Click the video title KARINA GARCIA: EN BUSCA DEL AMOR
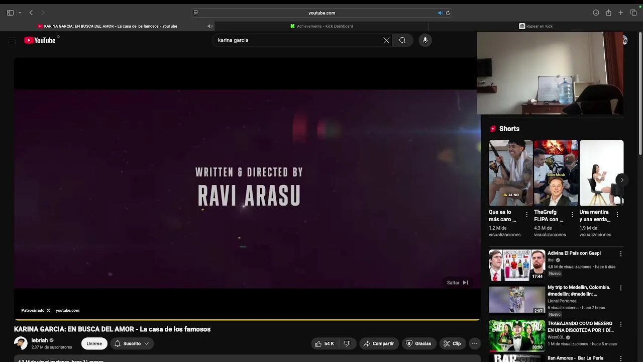This screenshot has height=362, width=643. pyautogui.click(x=112, y=329)
